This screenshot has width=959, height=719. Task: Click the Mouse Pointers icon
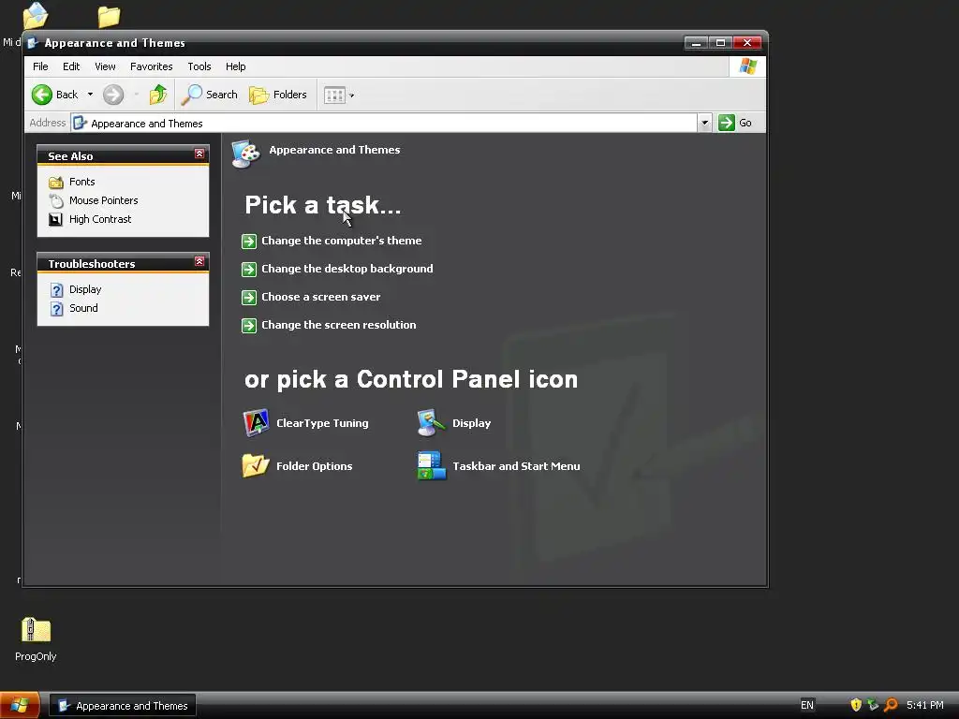[56, 200]
